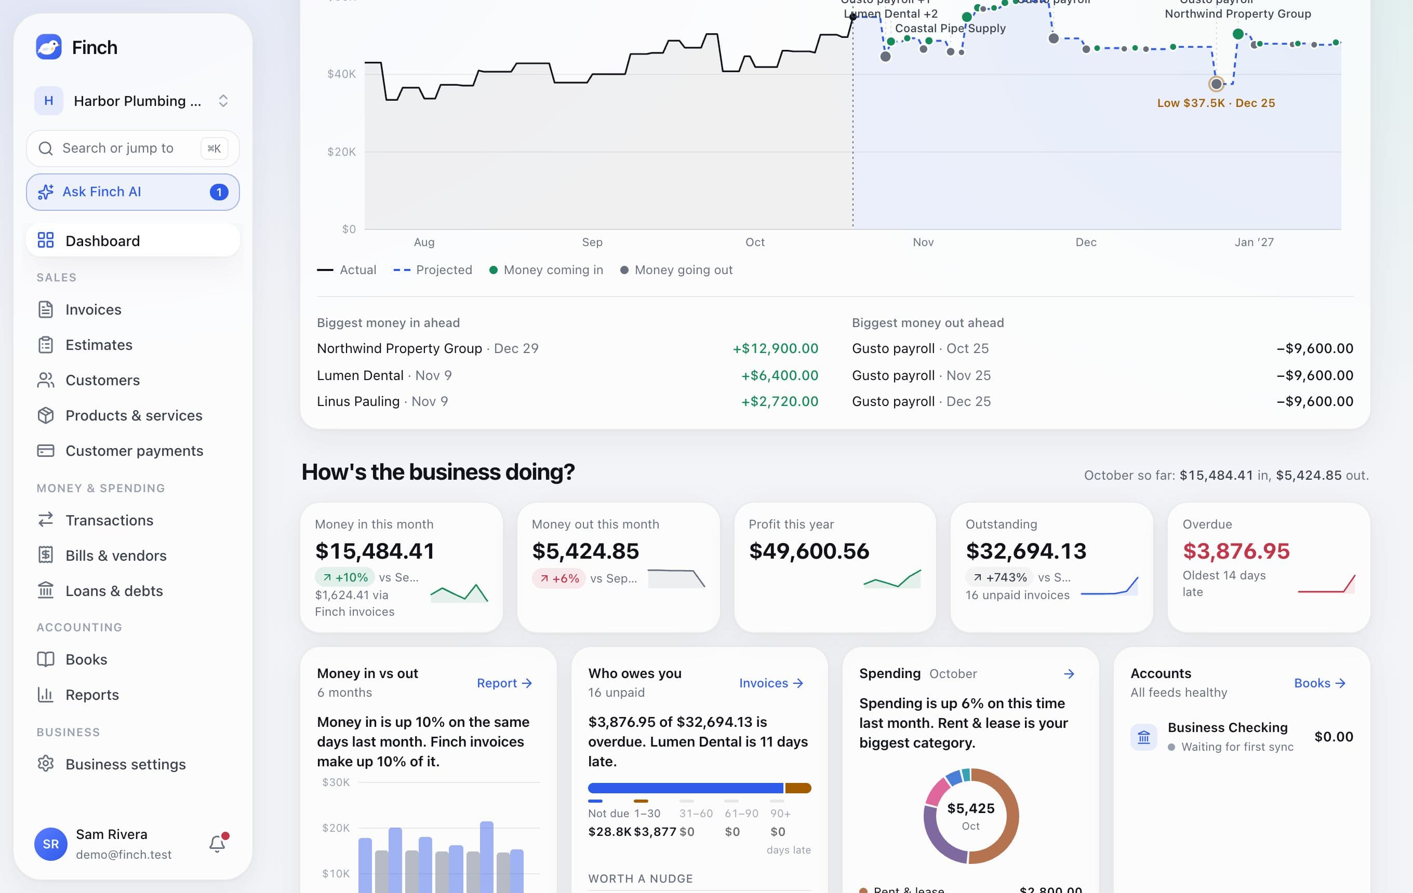Click the Products & services box icon
Screen dimensions: 1413x893
pyautogui.click(x=46, y=415)
